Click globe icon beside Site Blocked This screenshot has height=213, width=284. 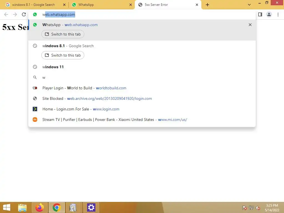pyautogui.click(x=35, y=98)
